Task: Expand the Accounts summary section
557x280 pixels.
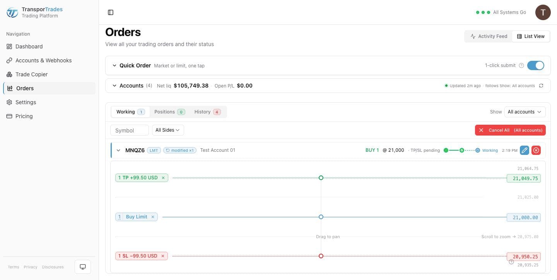Action: pyautogui.click(x=114, y=86)
